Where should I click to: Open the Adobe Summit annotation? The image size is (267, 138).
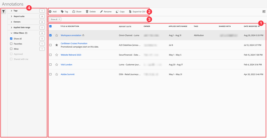coord(68,74)
